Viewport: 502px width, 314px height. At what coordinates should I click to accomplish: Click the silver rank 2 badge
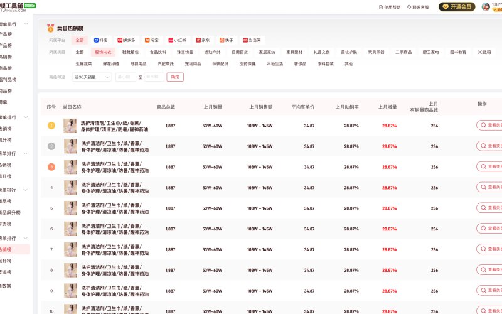51,146
